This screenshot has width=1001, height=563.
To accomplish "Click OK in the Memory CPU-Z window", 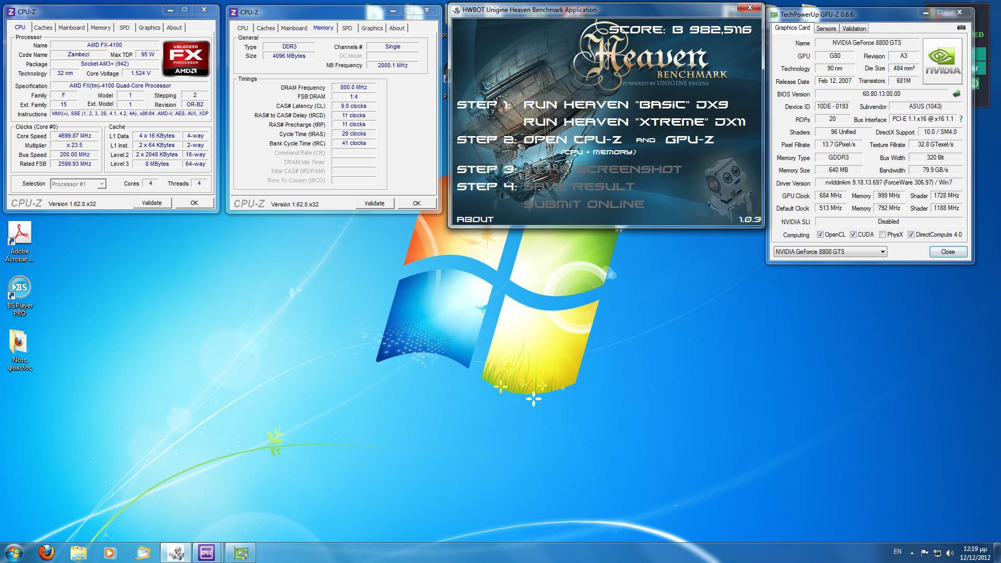I will (417, 203).
